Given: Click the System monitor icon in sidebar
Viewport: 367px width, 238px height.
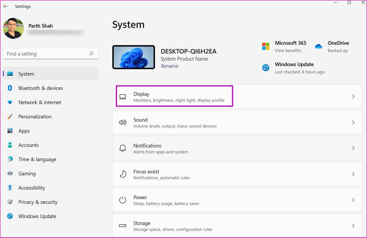Looking at the screenshot, I should pos(10,74).
